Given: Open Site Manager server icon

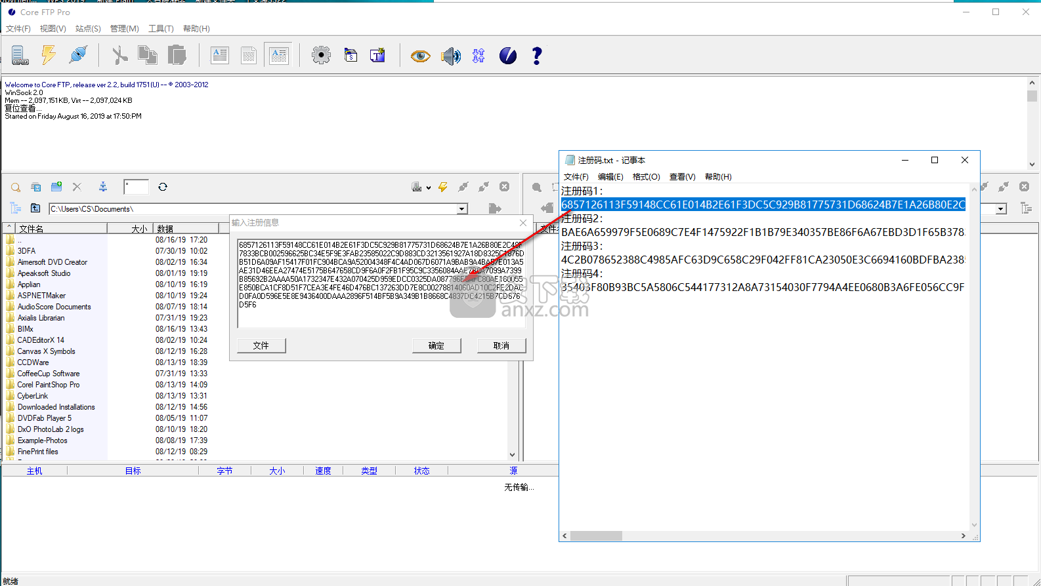Looking at the screenshot, I should coord(20,56).
